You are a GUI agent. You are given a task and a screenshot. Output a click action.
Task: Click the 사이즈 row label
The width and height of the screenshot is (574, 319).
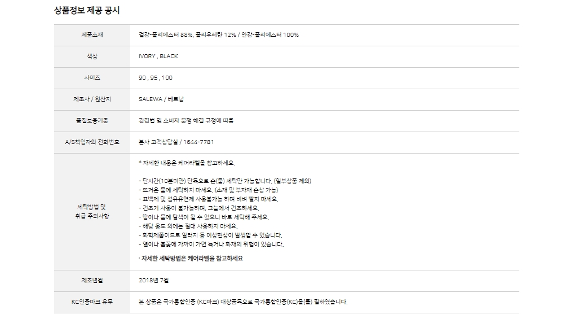92,78
